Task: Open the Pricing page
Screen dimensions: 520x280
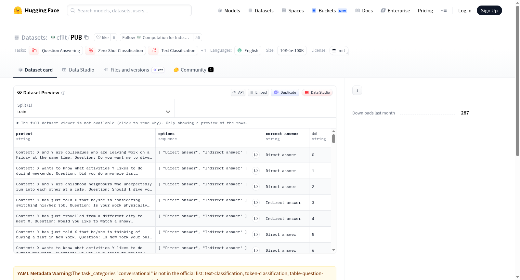Action: pyautogui.click(x=425, y=10)
